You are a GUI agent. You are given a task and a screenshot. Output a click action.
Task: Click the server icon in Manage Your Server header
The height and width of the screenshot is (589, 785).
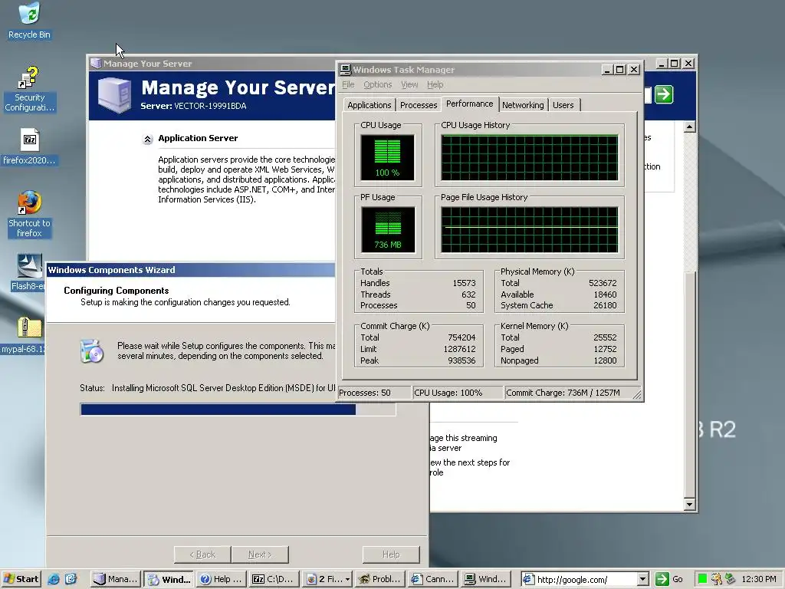tap(115, 95)
